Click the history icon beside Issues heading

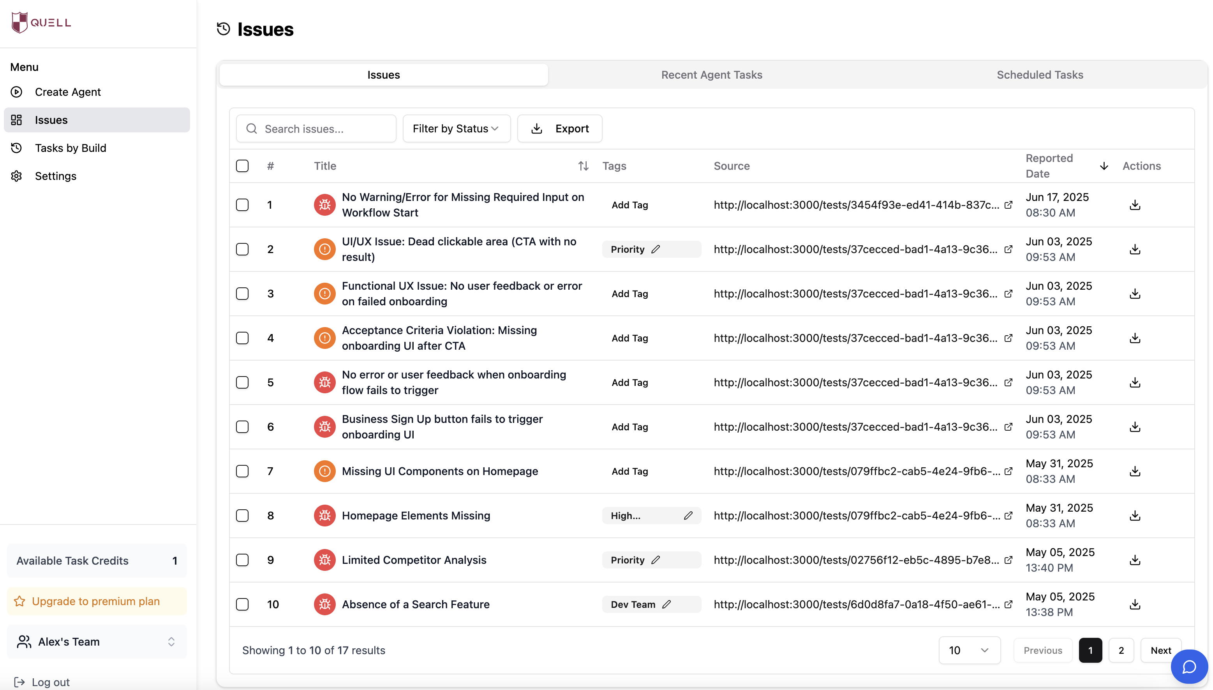pos(223,29)
